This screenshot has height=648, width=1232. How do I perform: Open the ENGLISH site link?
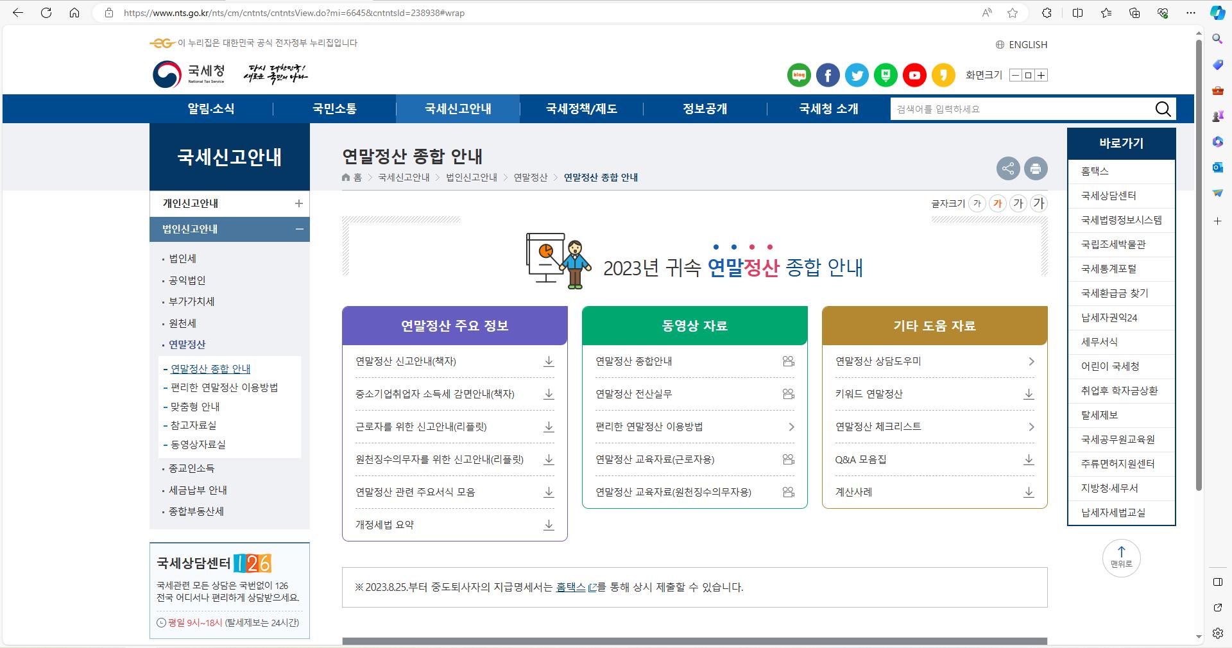click(x=1028, y=45)
